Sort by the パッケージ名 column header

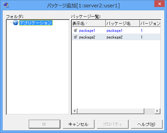[x=123, y=23]
